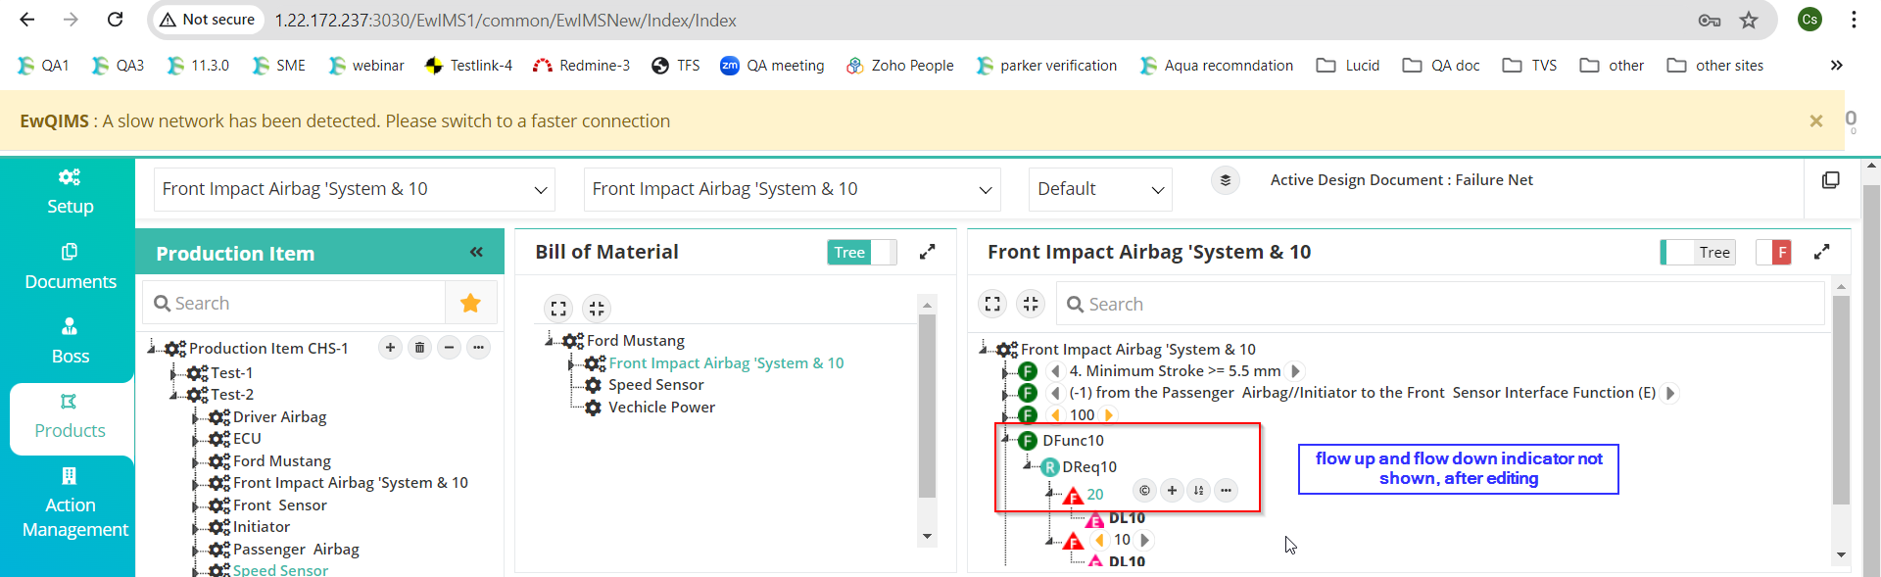This screenshot has width=1881, height=577.
Task: Collapse the Ford Mustang node in Bill of Material
Action: [551, 340]
